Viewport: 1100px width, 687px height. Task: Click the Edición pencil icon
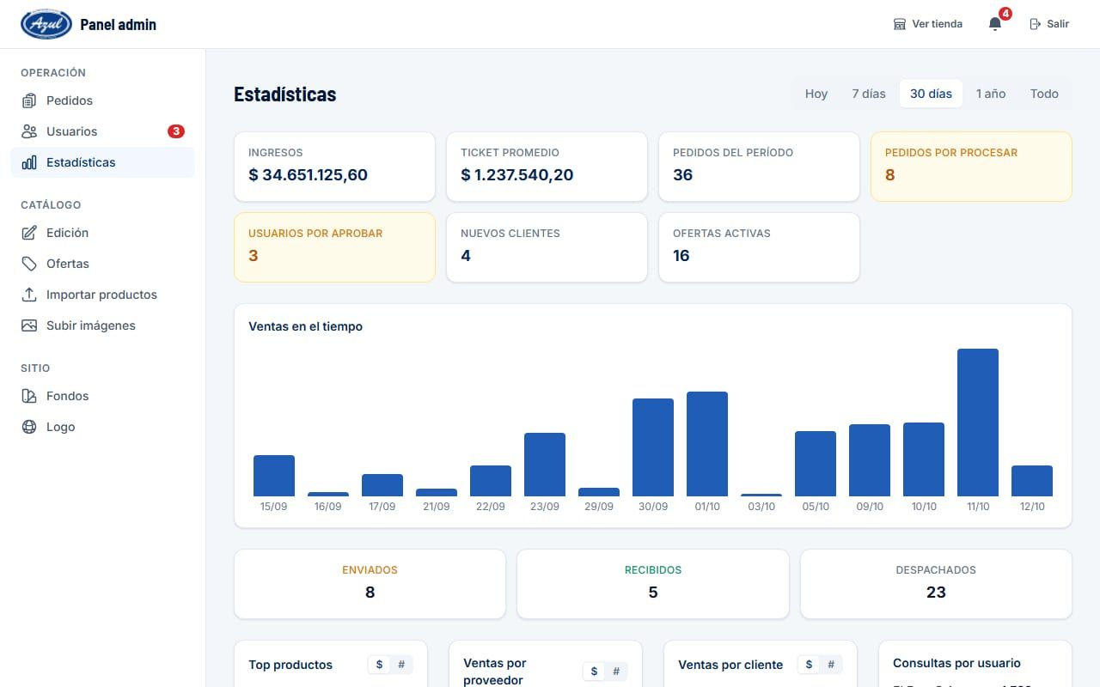29,233
